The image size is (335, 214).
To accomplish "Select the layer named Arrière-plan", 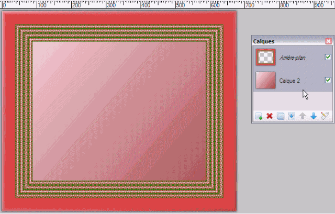I will (x=292, y=57).
